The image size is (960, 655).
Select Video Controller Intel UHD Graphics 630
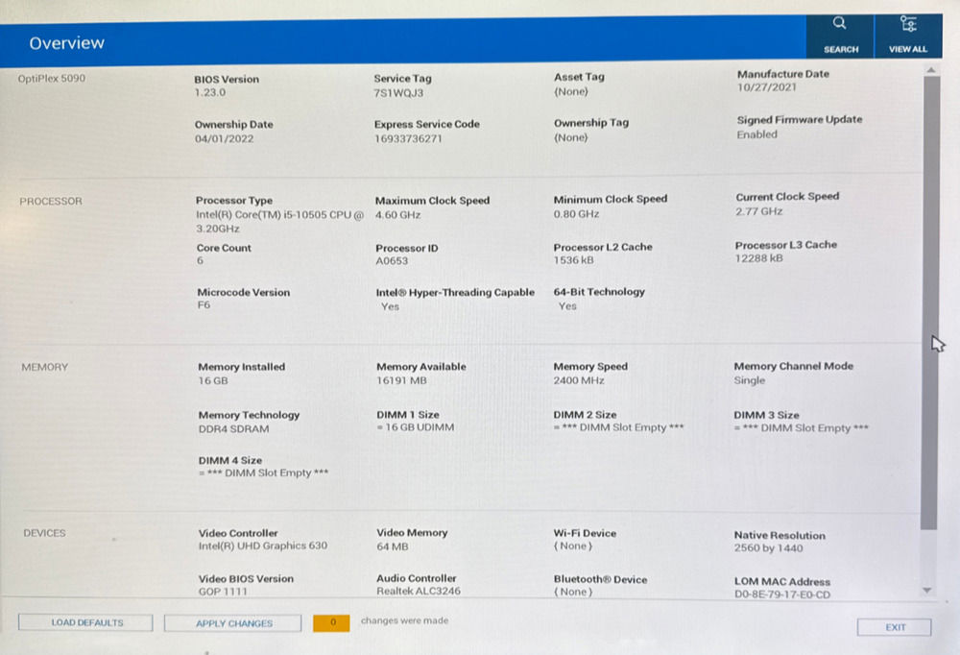click(x=263, y=546)
